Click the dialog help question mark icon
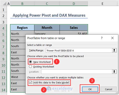The width and height of the screenshot is (119, 95). (x=102, y=38)
